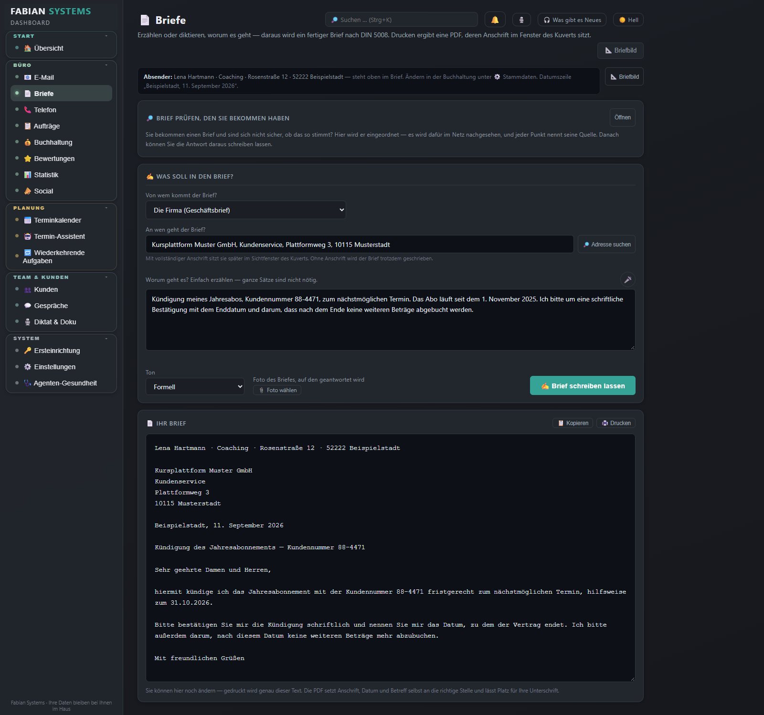Viewport: 764px width, 715px height.
Task: Open the 'Von wem kommt der Brief?' dropdown
Action: coord(245,210)
